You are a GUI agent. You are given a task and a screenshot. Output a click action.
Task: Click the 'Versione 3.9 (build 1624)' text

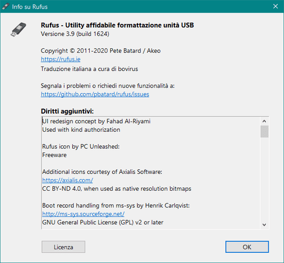75,34
